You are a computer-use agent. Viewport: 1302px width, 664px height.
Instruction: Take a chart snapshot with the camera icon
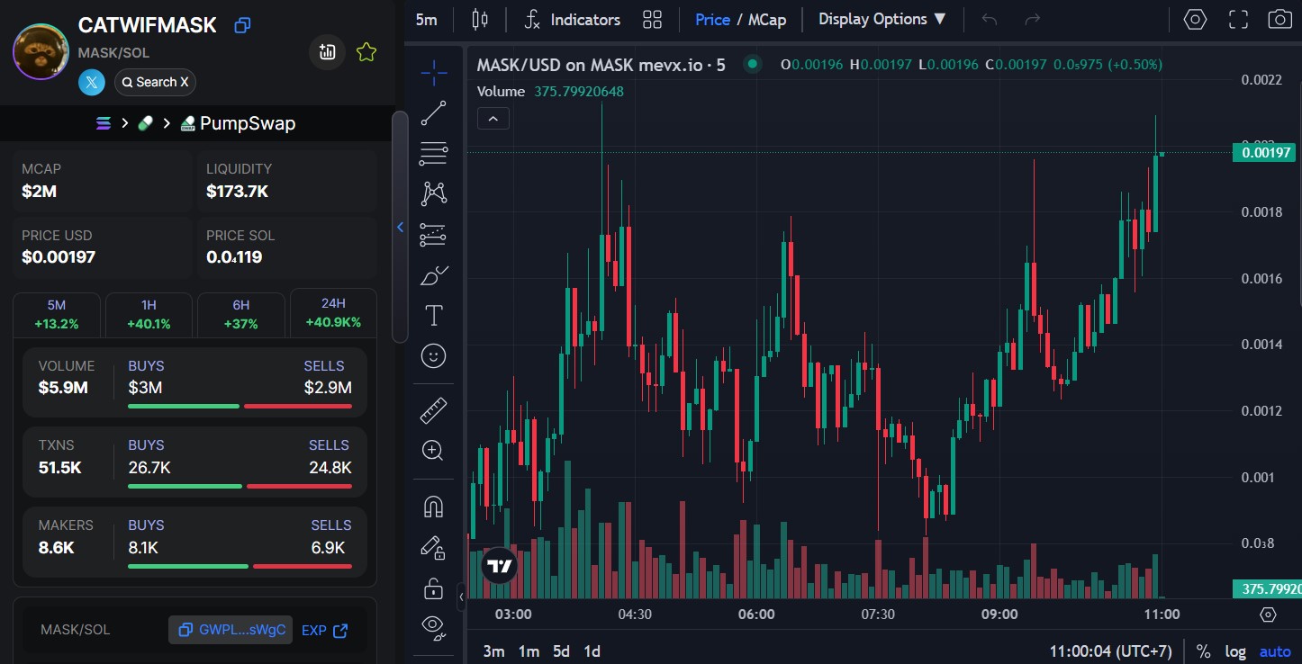pos(1278,20)
